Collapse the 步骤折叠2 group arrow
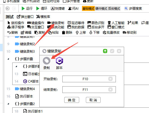The width and height of the screenshot is (149, 113). tap(8, 104)
